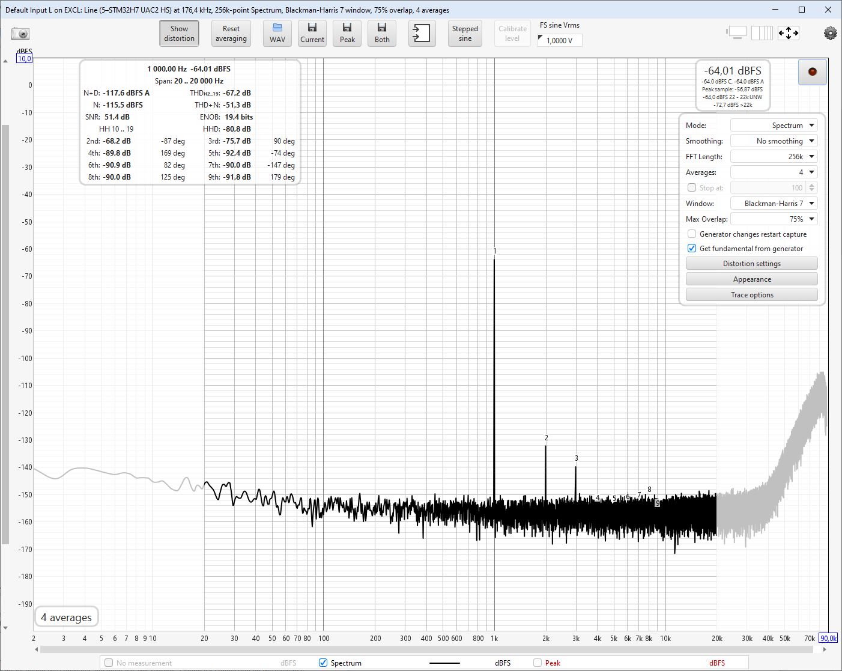Screen dimensions: 842x671
Task: Open Trace options
Action: (x=752, y=295)
